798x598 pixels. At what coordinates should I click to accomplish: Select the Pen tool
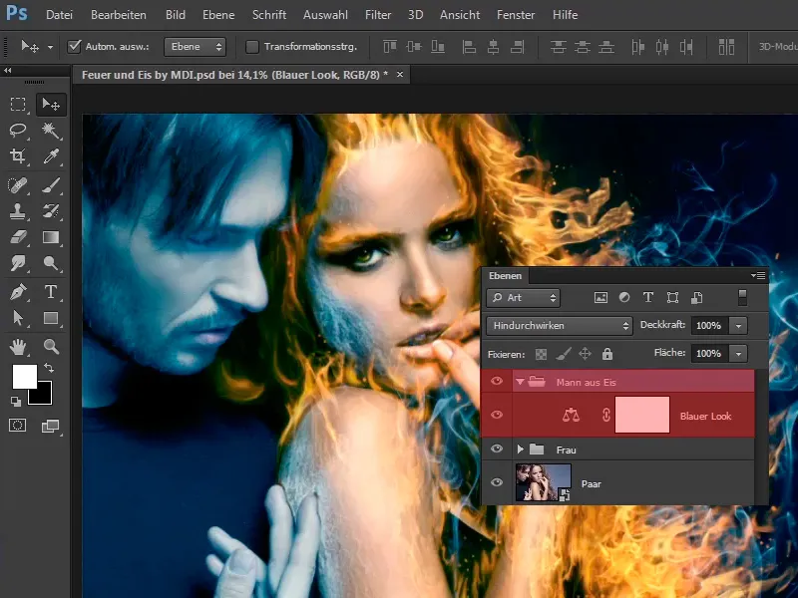(x=18, y=292)
